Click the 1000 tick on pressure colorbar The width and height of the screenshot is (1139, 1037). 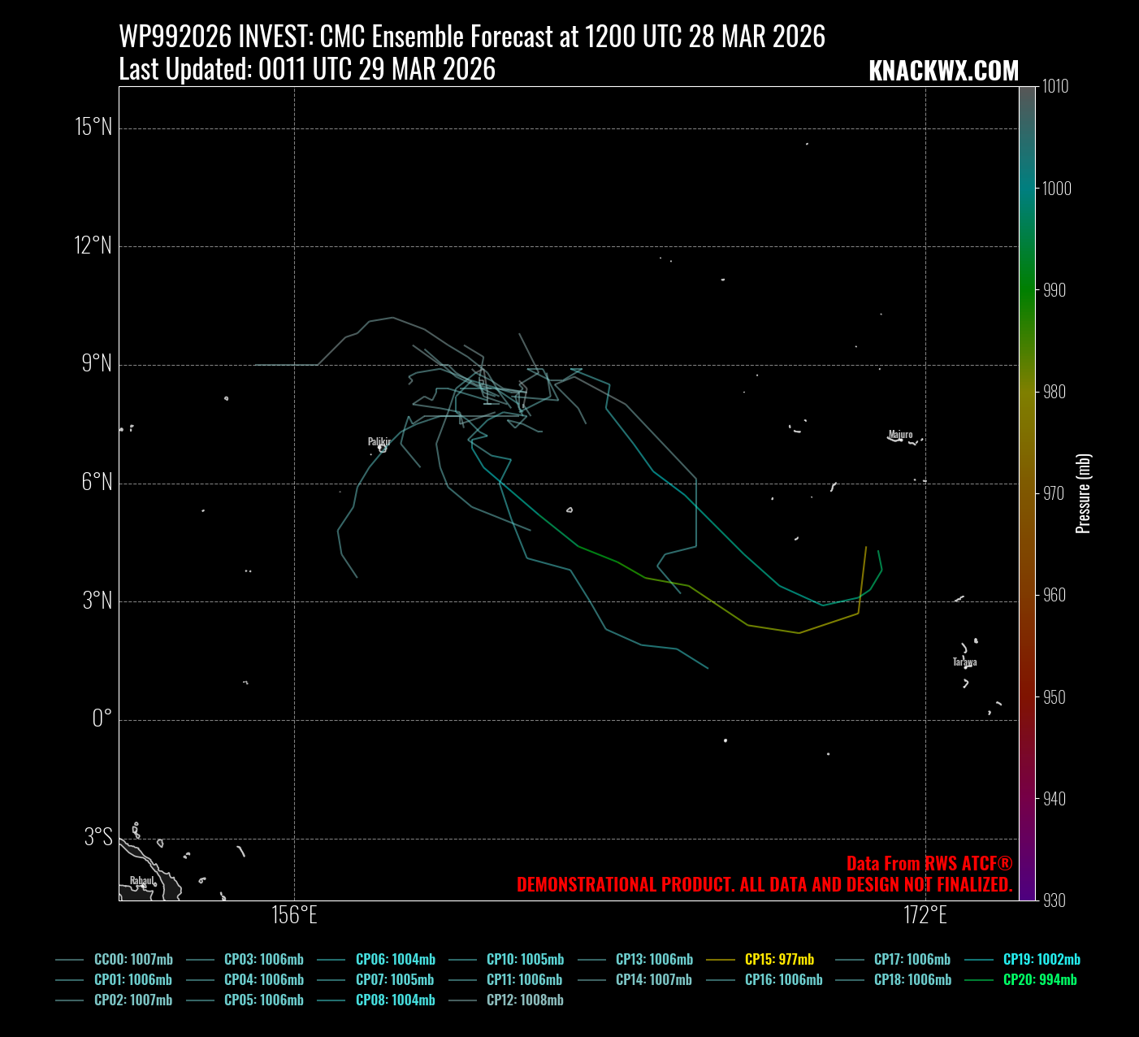click(1057, 189)
